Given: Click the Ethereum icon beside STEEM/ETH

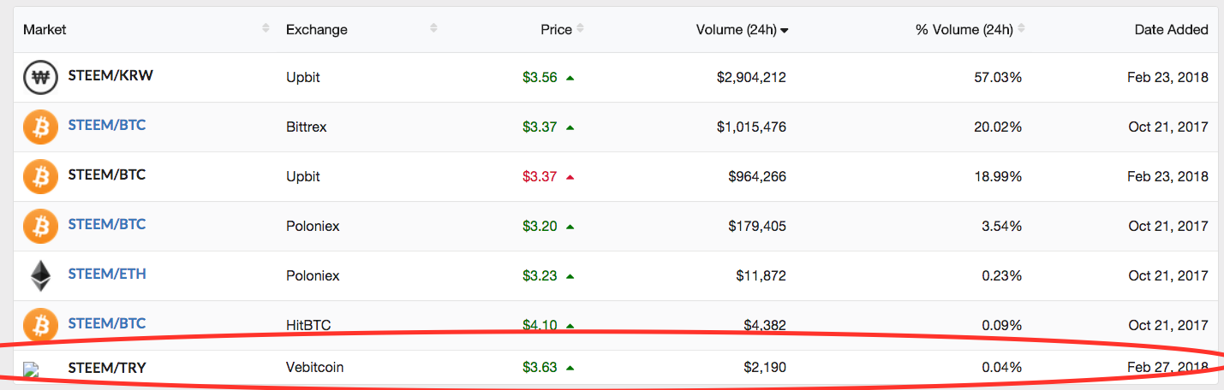Looking at the screenshot, I should point(39,276).
